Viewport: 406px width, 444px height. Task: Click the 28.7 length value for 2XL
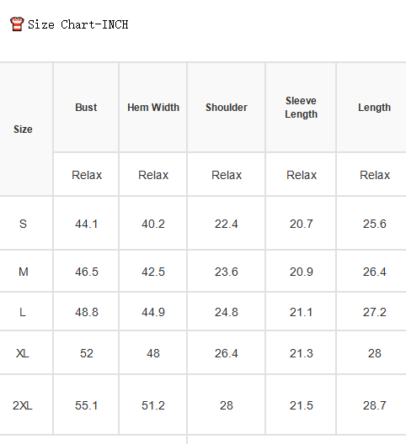(375, 405)
